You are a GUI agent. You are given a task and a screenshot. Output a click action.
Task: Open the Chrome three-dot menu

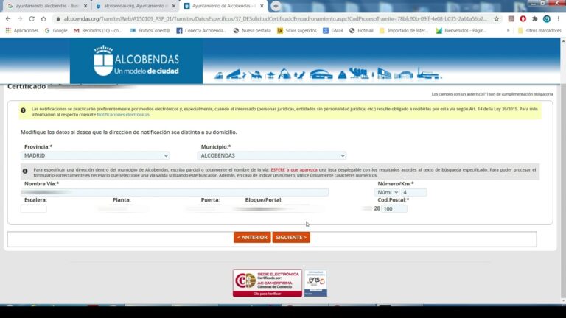(x=559, y=18)
